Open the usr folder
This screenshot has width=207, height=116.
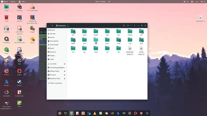coord(107,49)
